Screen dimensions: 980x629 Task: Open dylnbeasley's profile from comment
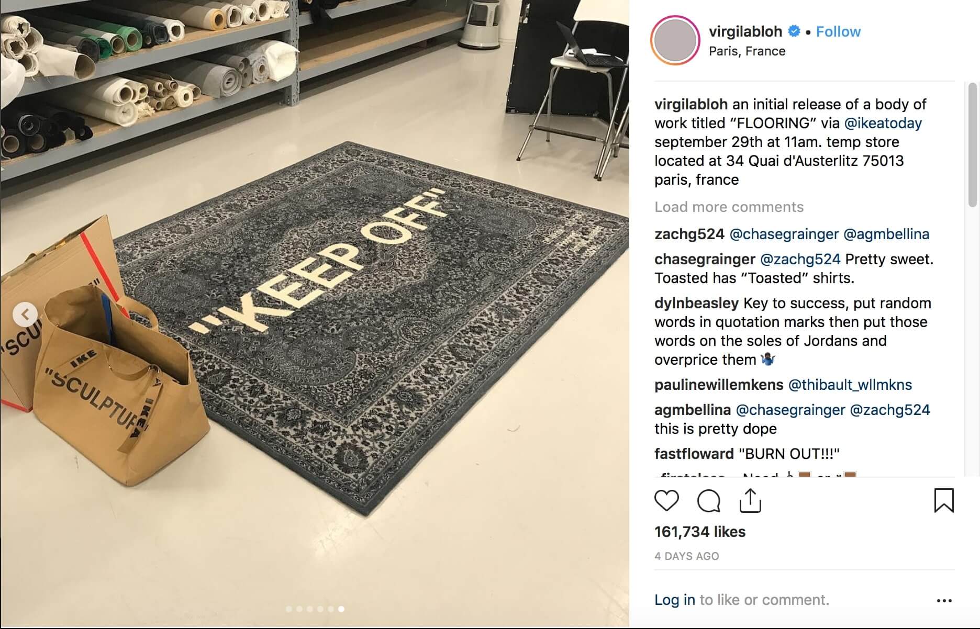pos(696,303)
